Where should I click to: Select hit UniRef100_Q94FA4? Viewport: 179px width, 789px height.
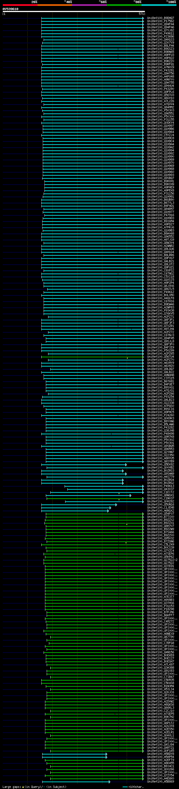[161, 24]
